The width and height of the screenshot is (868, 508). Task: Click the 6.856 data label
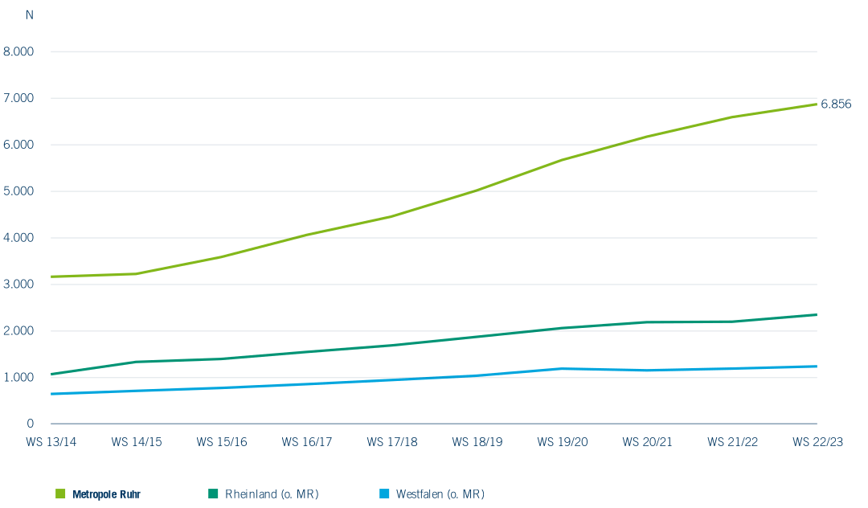tap(836, 104)
